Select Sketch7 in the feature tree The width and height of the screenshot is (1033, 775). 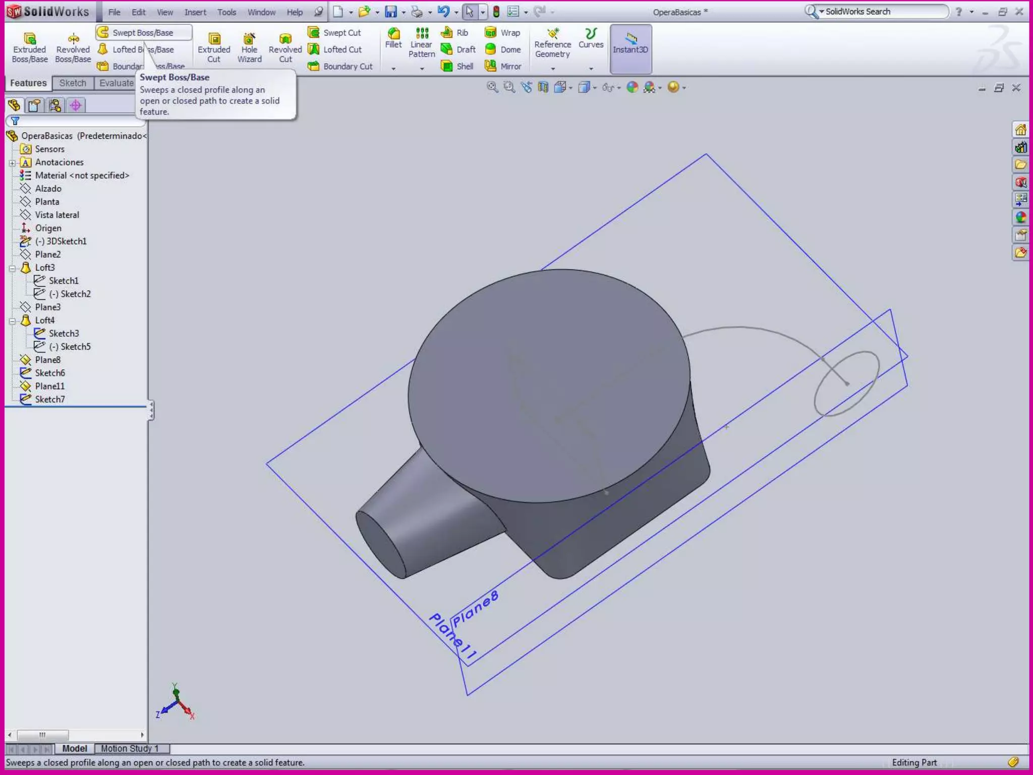(x=49, y=399)
